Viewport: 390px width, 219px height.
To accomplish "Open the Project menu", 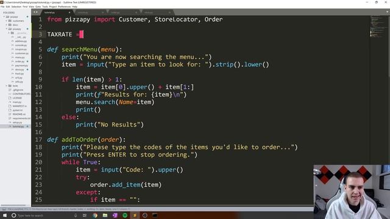I will tap(53, 7).
